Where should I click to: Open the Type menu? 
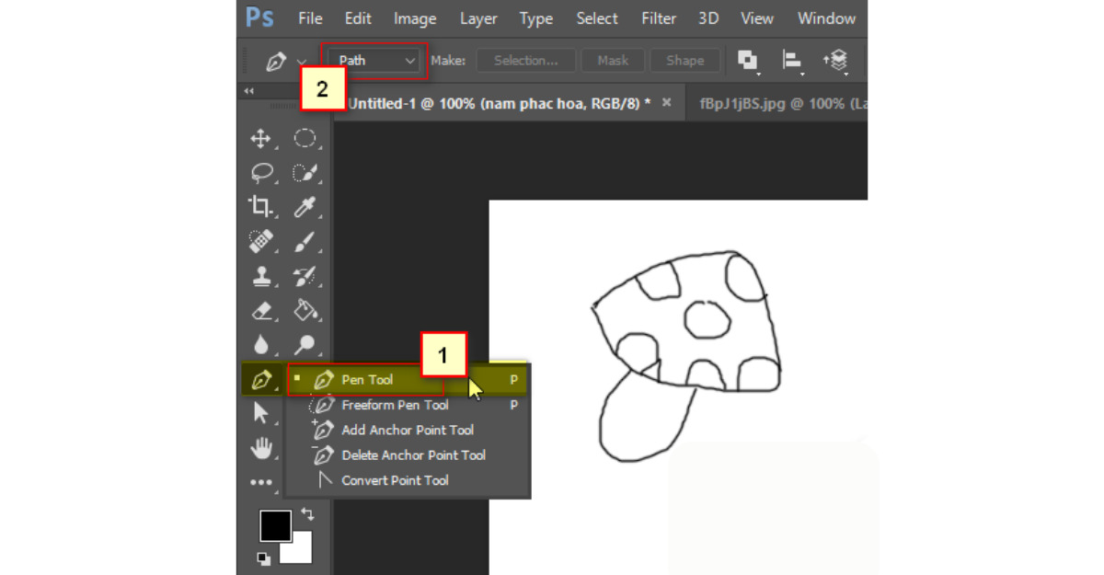point(536,18)
